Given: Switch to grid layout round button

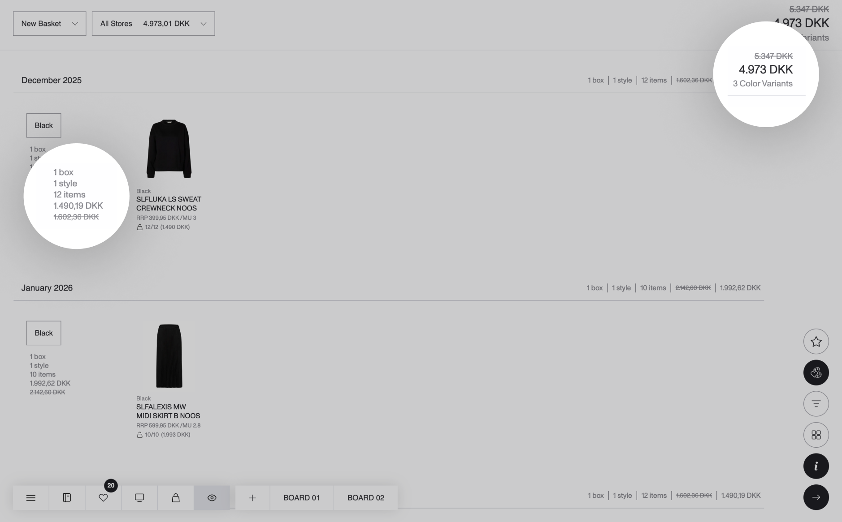Looking at the screenshot, I should coord(816,435).
